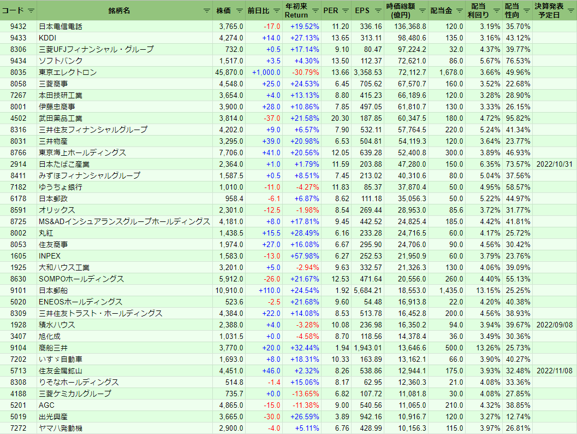Click 日本郵船 EPS value 5,684.21
Viewport: 577px width, 434px height.
[367, 290]
